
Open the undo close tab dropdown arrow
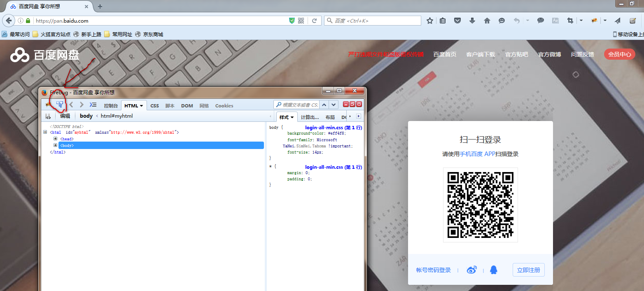pyautogui.click(x=527, y=21)
